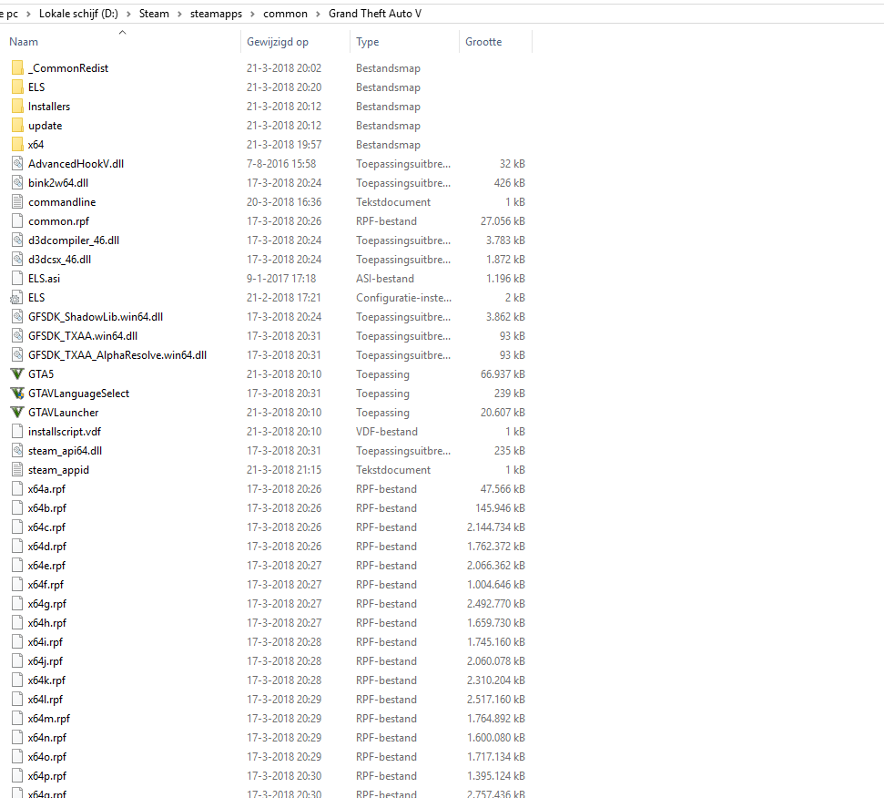Expand breadcrumb chevron after steamapps
This screenshot has width=884, height=808.
pyautogui.click(x=252, y=14)
